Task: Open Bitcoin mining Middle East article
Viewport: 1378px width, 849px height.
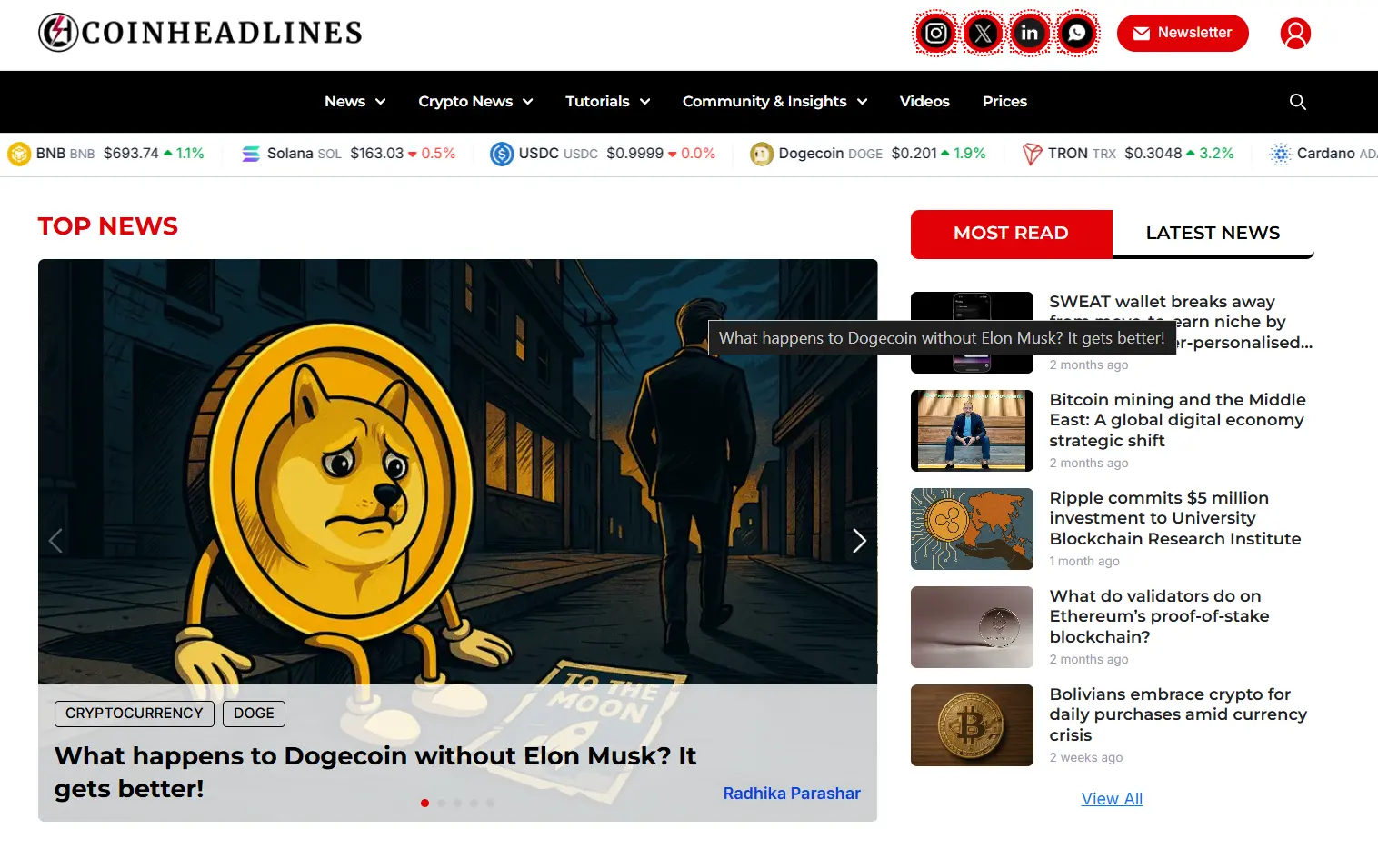Action: pyautogui.click(x=1177, y=420)
